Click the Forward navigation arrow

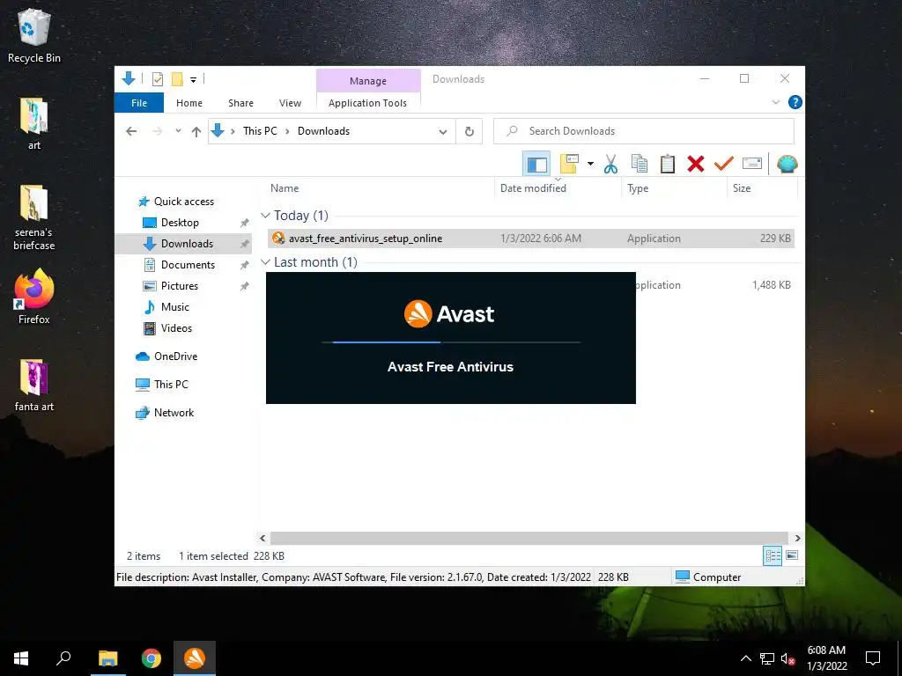pyautogui.click(x=157, y=131)
